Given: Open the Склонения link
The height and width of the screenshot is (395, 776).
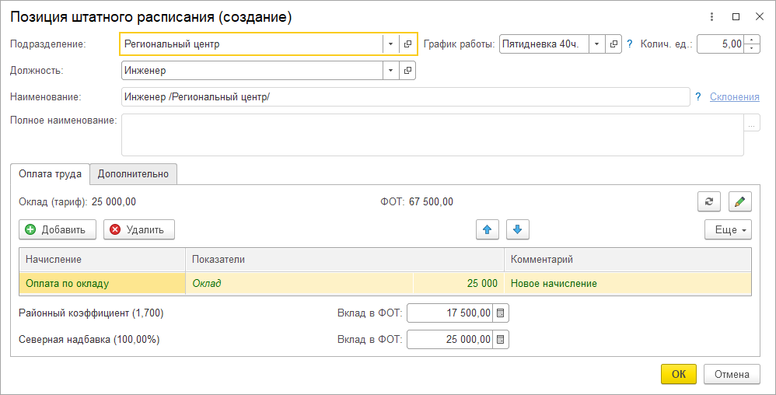Looking at the screenshot, I should [735, 96].
